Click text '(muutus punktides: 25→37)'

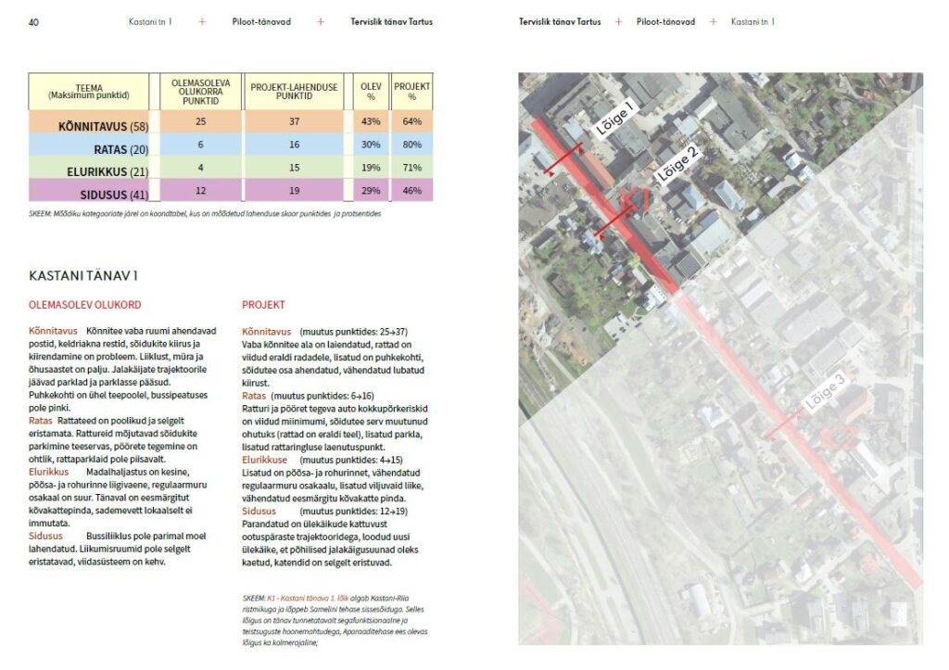[353, 332]
